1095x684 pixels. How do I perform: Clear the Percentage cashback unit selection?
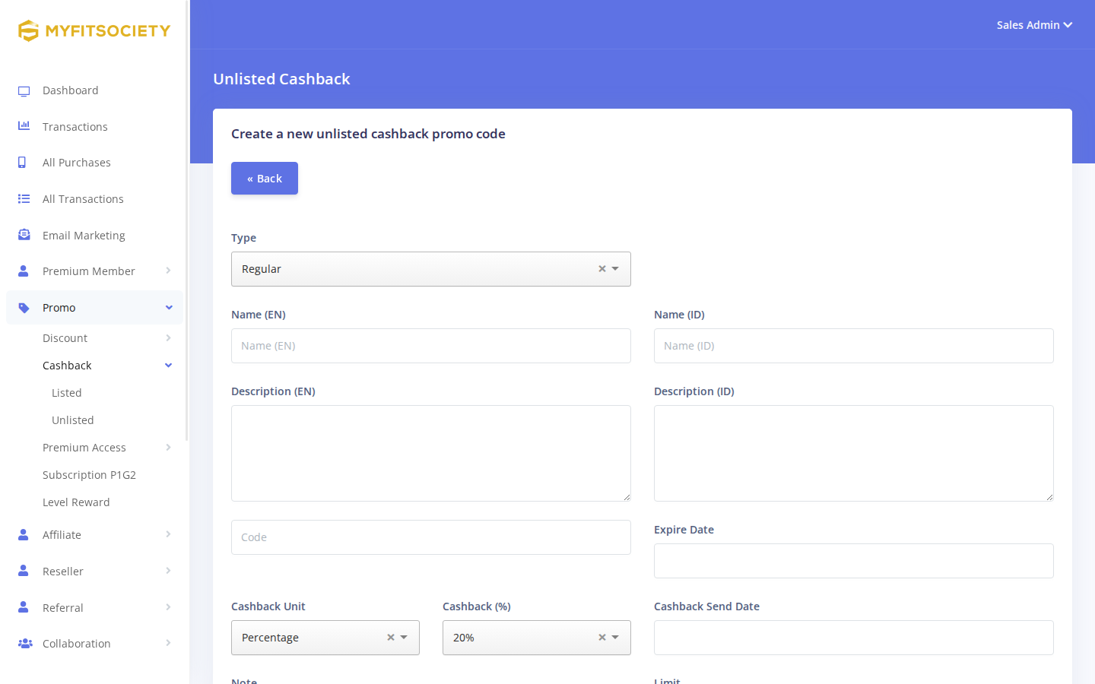391,638
